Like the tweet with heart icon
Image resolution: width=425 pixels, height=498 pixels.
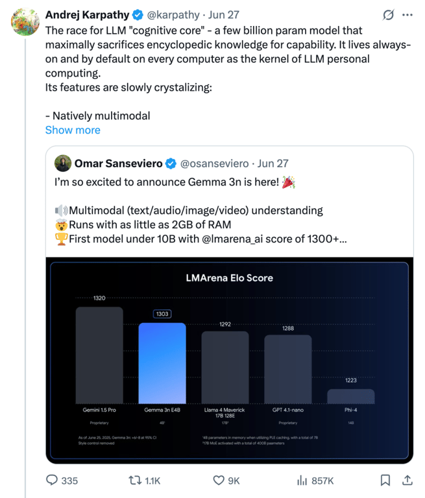(219, 480)
